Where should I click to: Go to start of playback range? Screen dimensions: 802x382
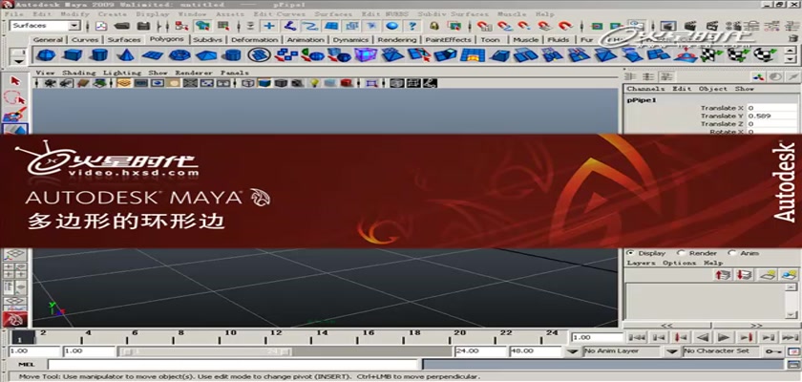click(637, 337)
